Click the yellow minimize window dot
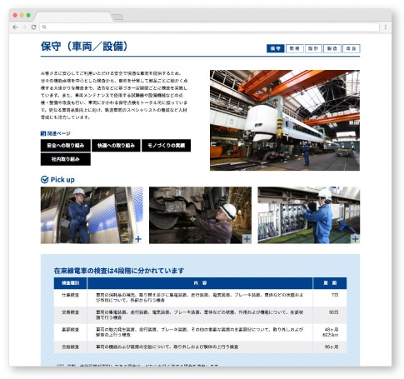404x379 pixels. (x=22, y=15)
